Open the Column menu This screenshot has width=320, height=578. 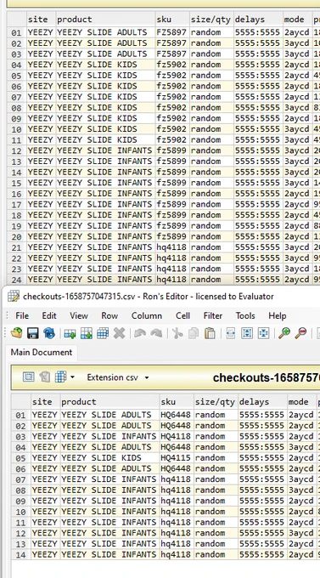pyautogui.click(x=147, y=315)
